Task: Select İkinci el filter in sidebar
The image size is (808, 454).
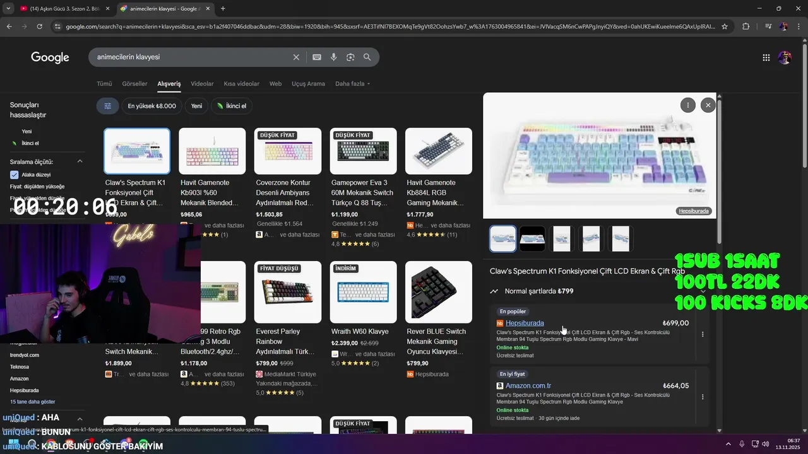Action: [x=30, y=143]
